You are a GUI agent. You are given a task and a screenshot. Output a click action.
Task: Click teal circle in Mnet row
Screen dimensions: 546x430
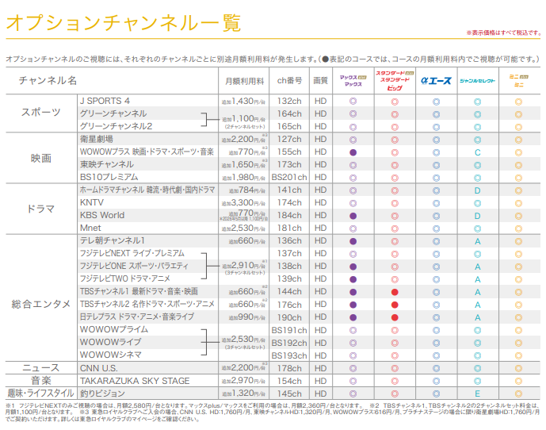pyautogui.click(x=477, y=228)
